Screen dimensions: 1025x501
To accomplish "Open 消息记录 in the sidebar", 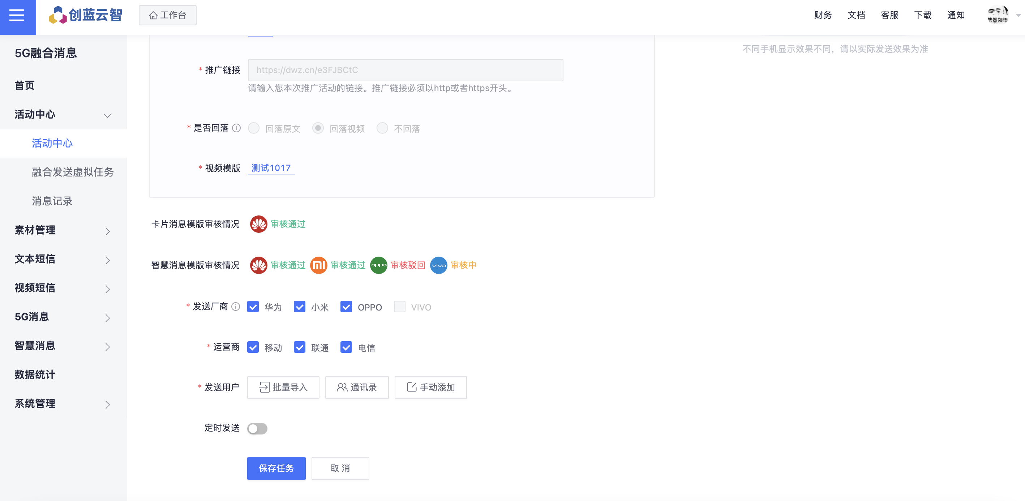I will point(52,201).
